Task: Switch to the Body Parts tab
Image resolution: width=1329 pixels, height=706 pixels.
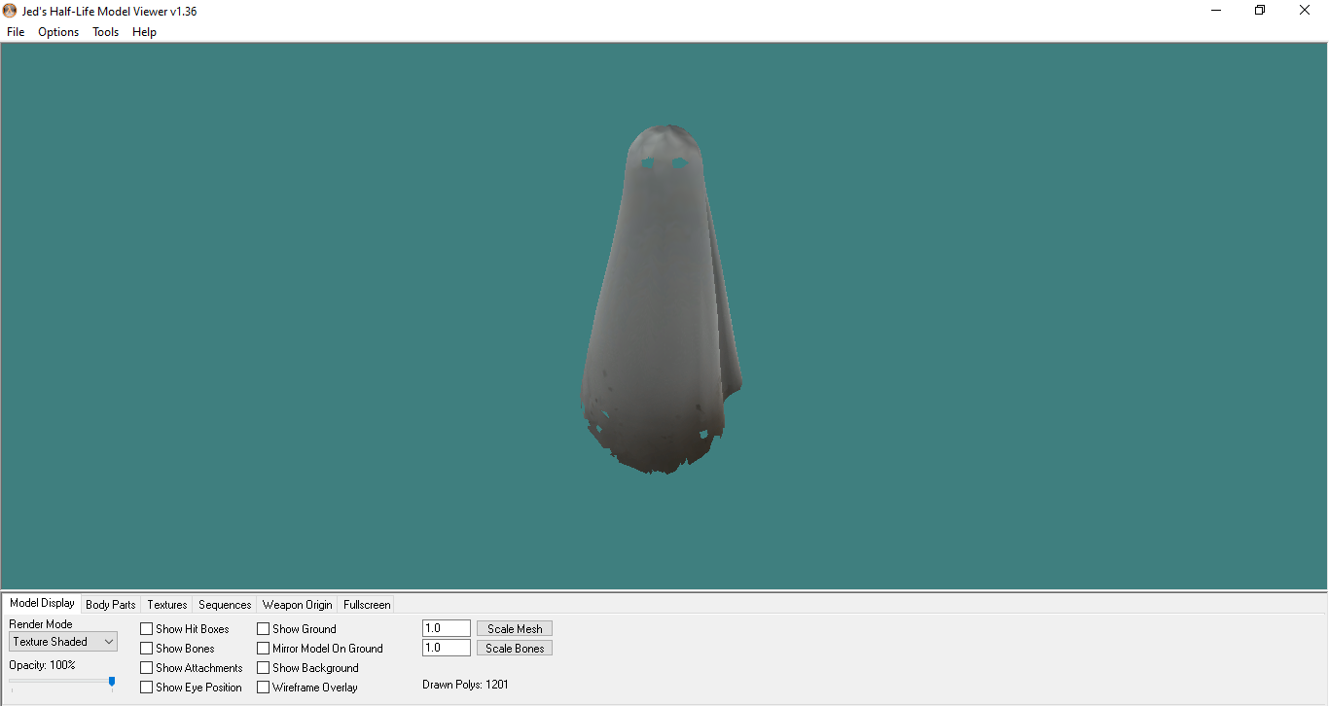Action: coord(111,605)
